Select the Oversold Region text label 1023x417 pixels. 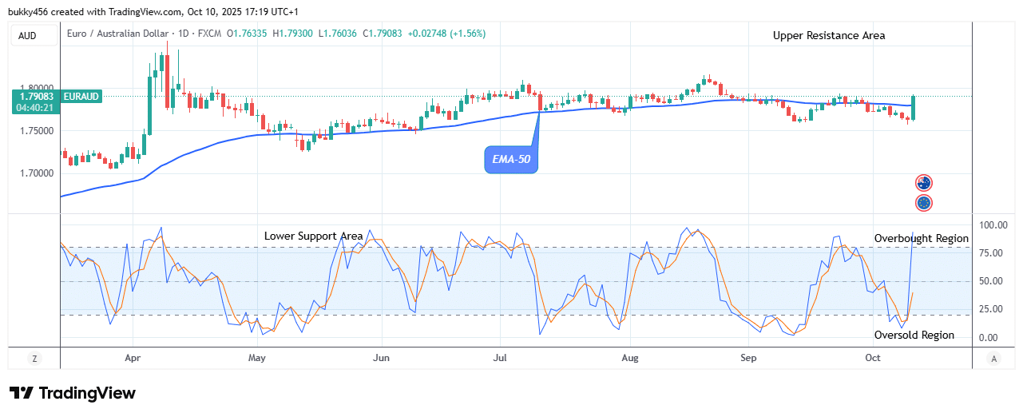(914, 335)
